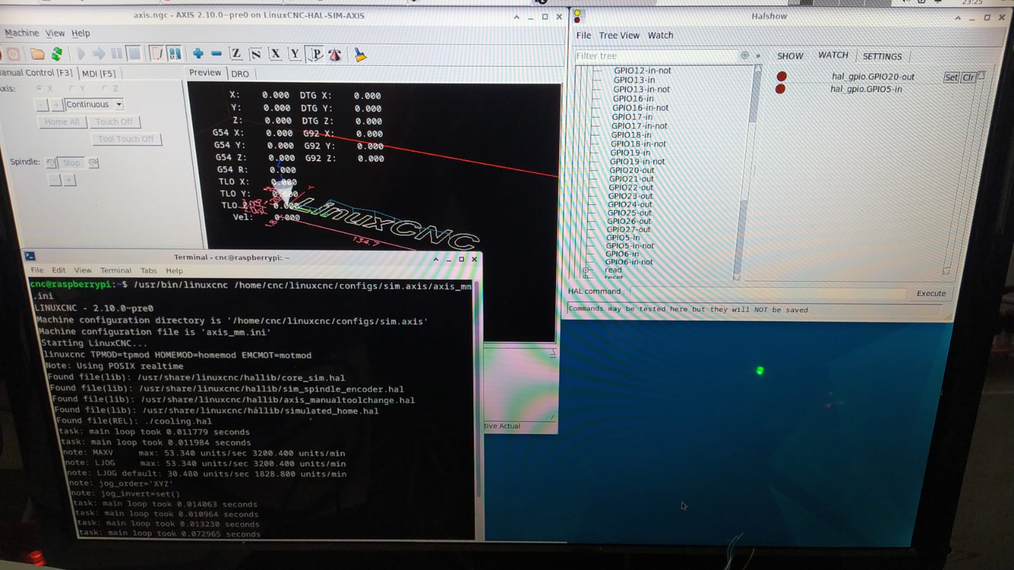Open the Terminal window's Tabs menu
Screen dimensions: 1014x570
148,270
